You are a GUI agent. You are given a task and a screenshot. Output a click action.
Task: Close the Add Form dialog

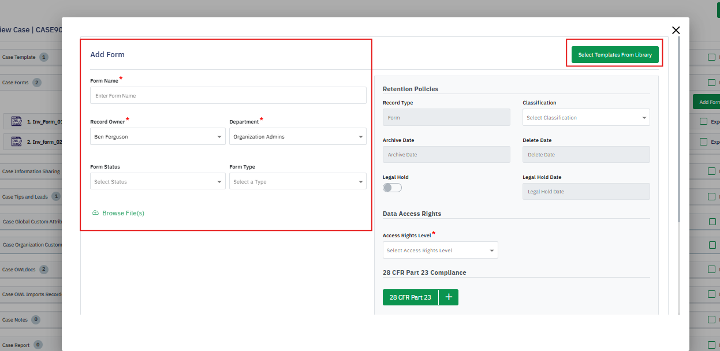(676, 31)
